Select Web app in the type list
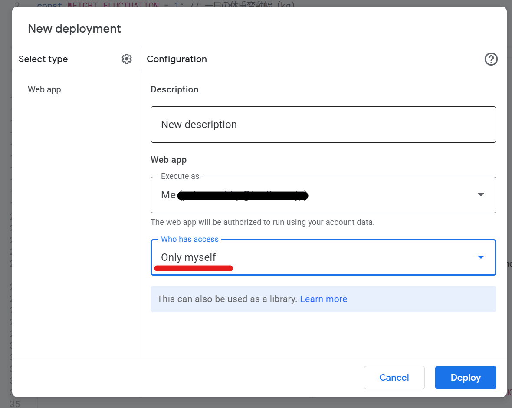The height and width of the screenshot is (408, 512). [44, 90]
